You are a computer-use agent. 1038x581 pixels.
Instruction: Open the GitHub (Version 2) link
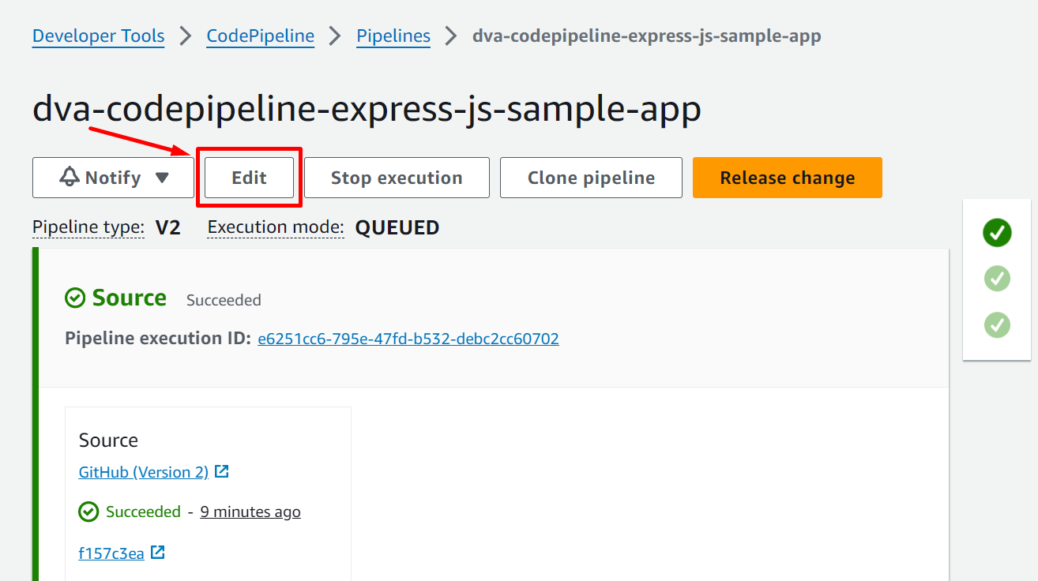click(143, 472)
